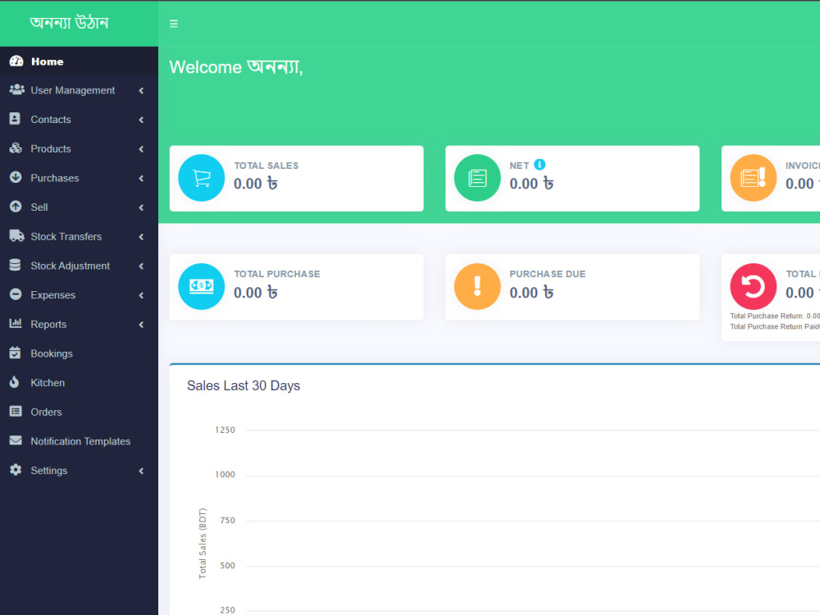820x615 pixels.
Task: Click the User Management people icon
Action: (x=16, y=89)
